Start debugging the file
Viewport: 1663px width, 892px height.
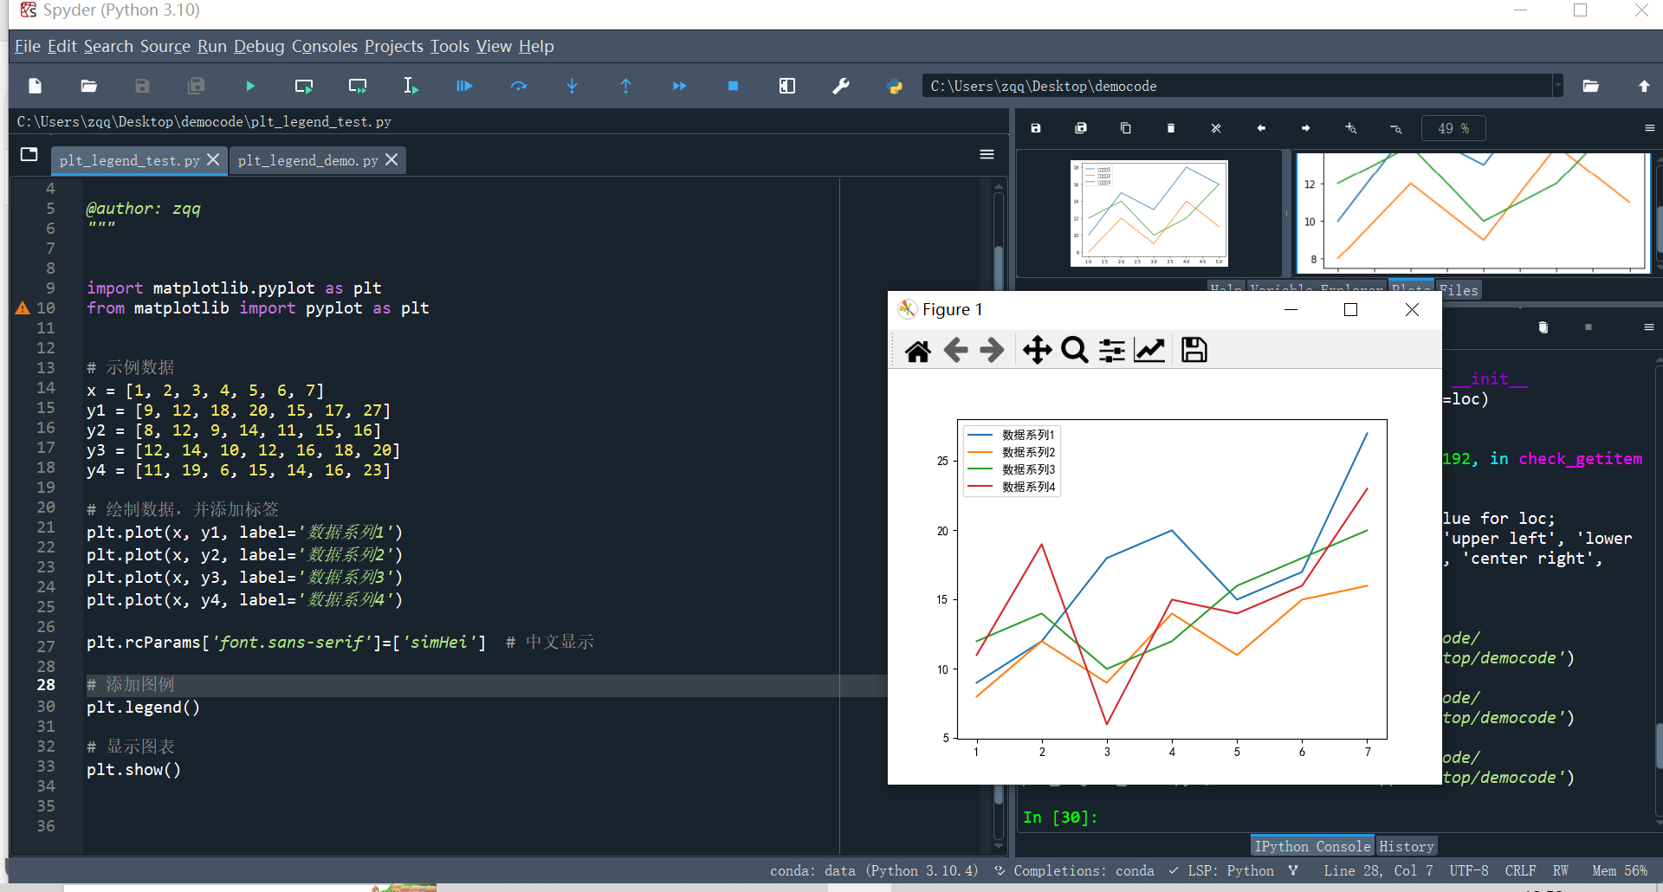465,86
